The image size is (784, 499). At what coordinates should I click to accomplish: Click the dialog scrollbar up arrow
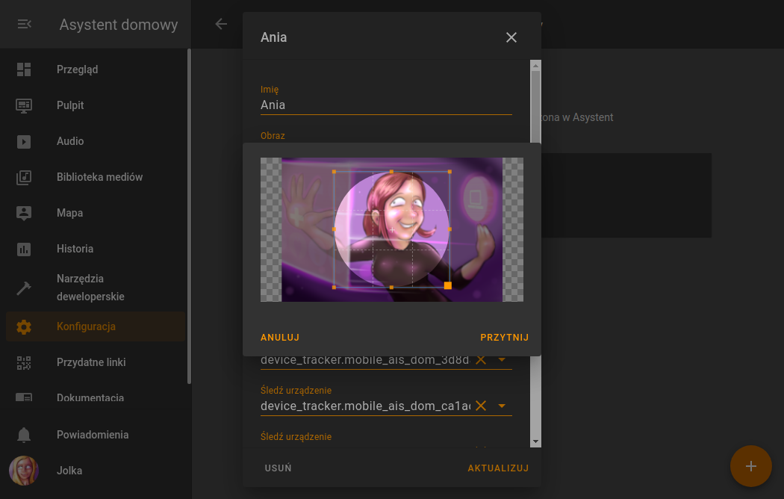[x=536, y=65]
